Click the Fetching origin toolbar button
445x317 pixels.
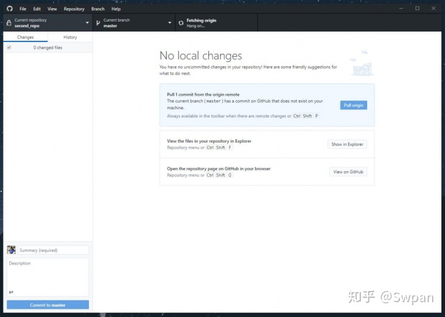216,23
